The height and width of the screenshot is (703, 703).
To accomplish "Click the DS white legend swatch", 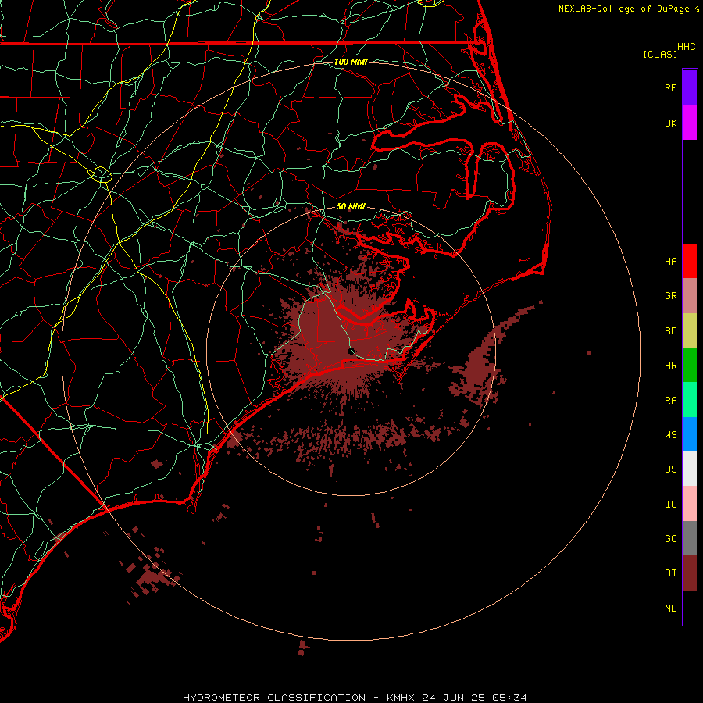I will point(690,469).
